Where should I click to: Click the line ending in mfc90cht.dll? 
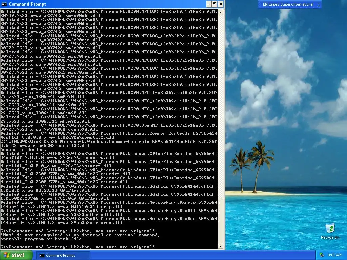(x=50, y=16)
